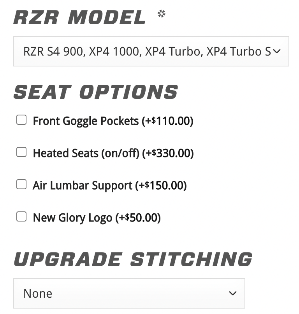
Task: Click the chevron arrow on RZR Model select
Action: pos(277,51)
